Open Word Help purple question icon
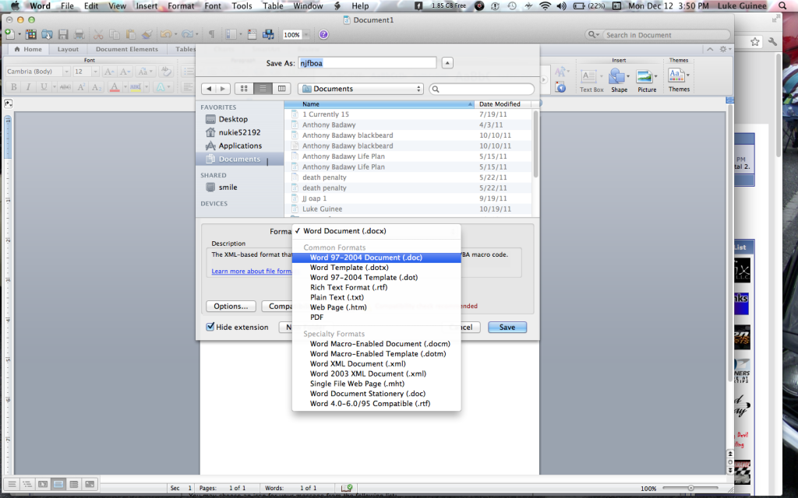Screen dimensions: 798x498 (323, 34)
